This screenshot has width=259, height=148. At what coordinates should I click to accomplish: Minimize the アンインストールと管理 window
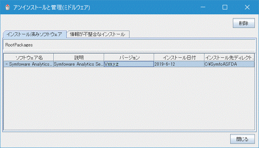click(203, 7)
